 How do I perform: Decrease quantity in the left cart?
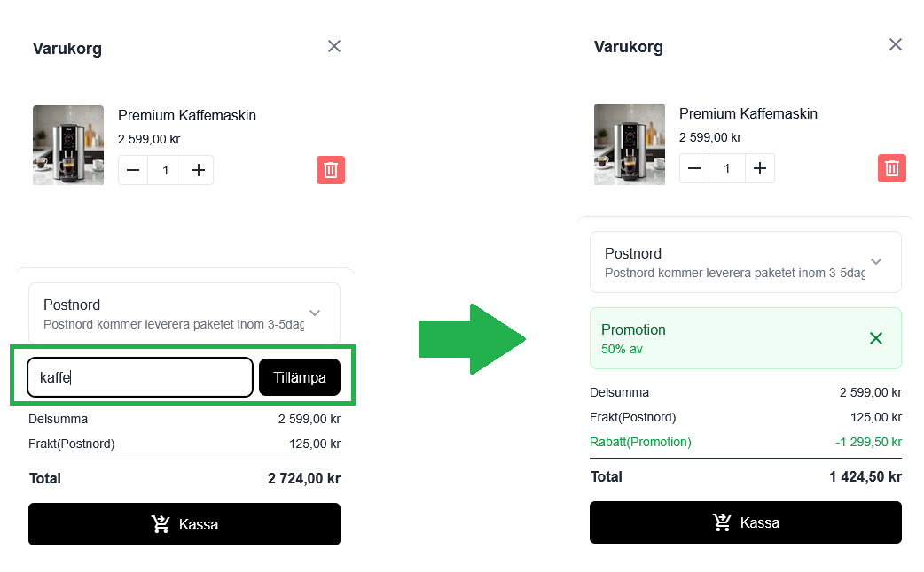(134, 170)
